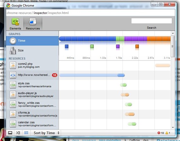Toggle small resource rows view
180x141 pixels.
pos(26,133)
